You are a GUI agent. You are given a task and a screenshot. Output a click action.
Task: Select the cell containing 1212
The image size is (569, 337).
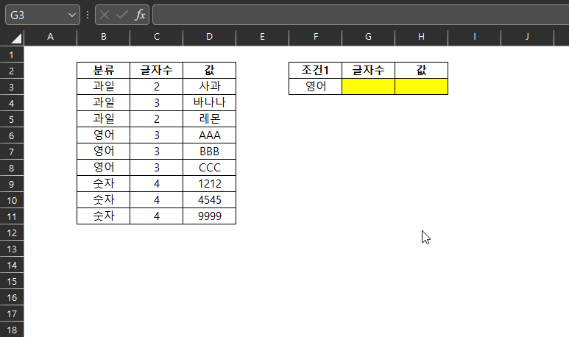[x=209, y=184]
